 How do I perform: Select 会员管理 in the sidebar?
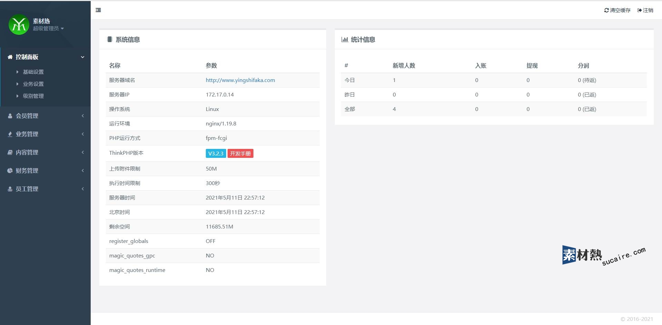(x=27, y=116)
